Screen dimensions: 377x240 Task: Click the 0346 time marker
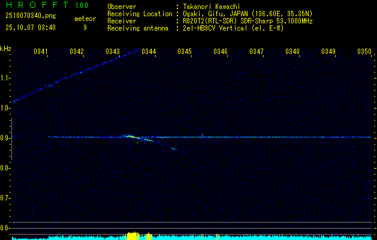[x=221, y=52]
